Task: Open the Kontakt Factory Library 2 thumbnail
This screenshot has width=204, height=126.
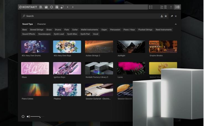Action: [x=99, y=68]
